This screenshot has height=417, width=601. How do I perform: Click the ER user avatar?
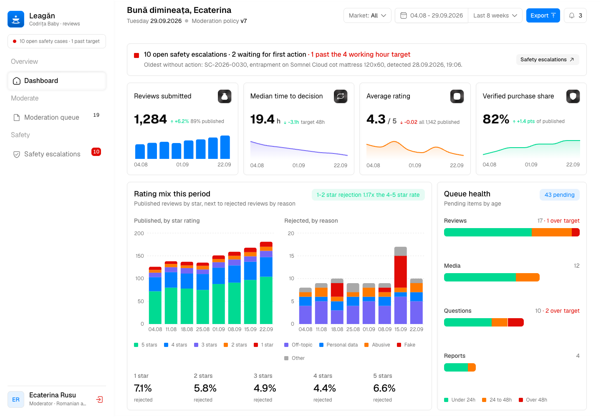click(16, 399)
